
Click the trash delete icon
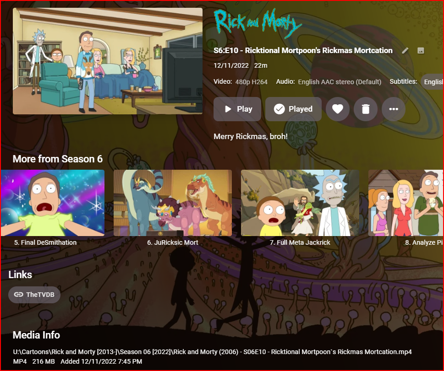coord(366,109)
